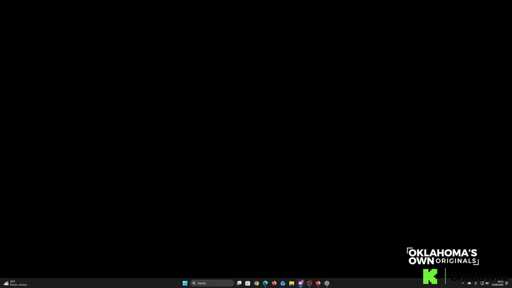The image size is (512, 288).
Task: Open File Explorer from the taskbar
Action: [x=292, y=283]
